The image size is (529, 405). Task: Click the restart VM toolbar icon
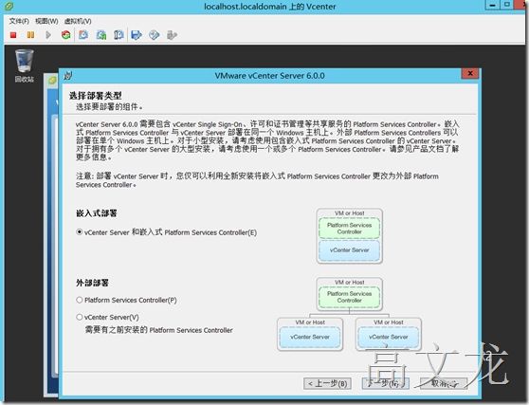(x=65, y=35)
